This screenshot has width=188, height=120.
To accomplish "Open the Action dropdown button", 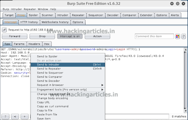I will [x=97, y=36].
